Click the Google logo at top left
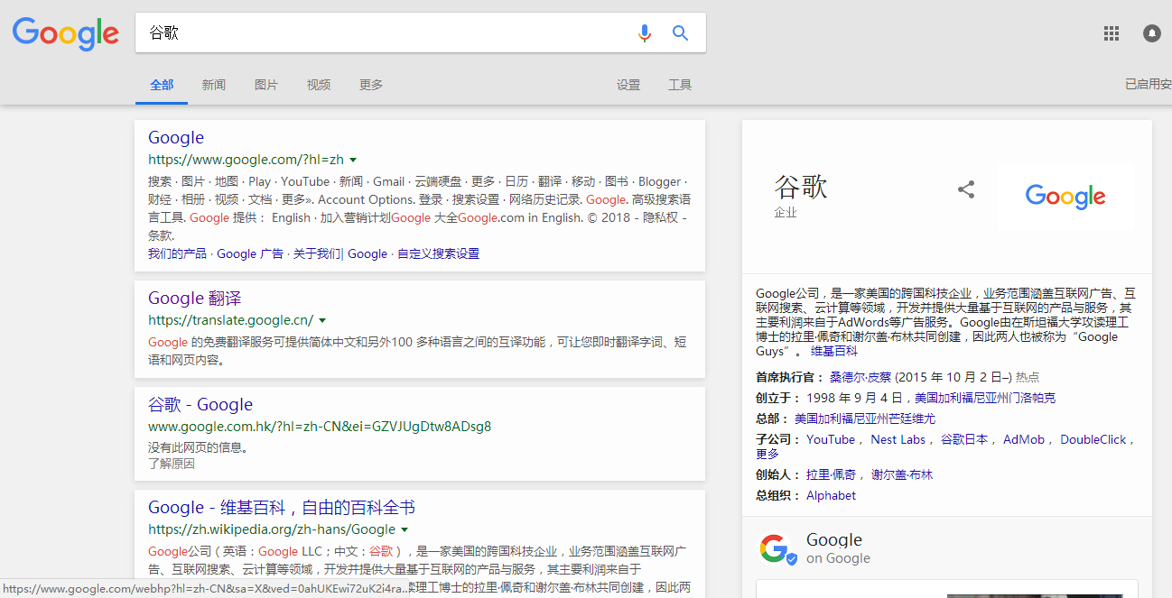Image resolution: width=1172 pixels, height=598 pixels. click(65, 33)
